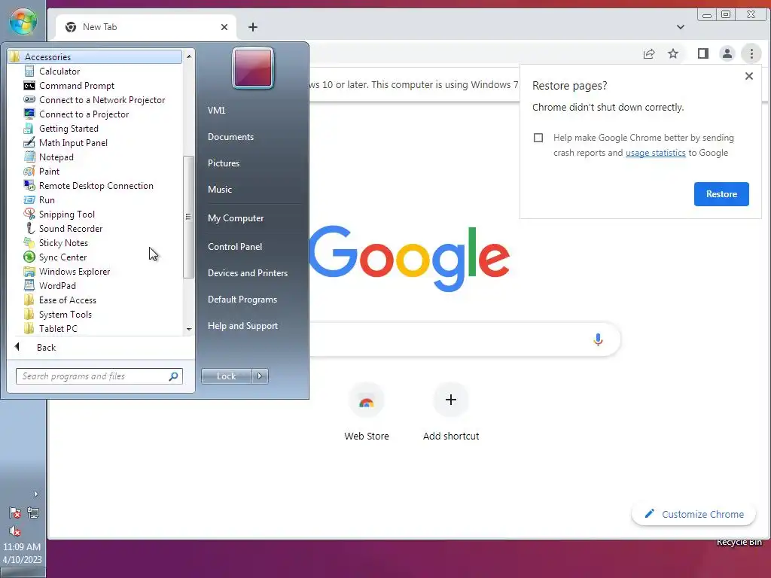Select the New Tab tab
Viewport: 771px width, 578px height.
(145, 27)
